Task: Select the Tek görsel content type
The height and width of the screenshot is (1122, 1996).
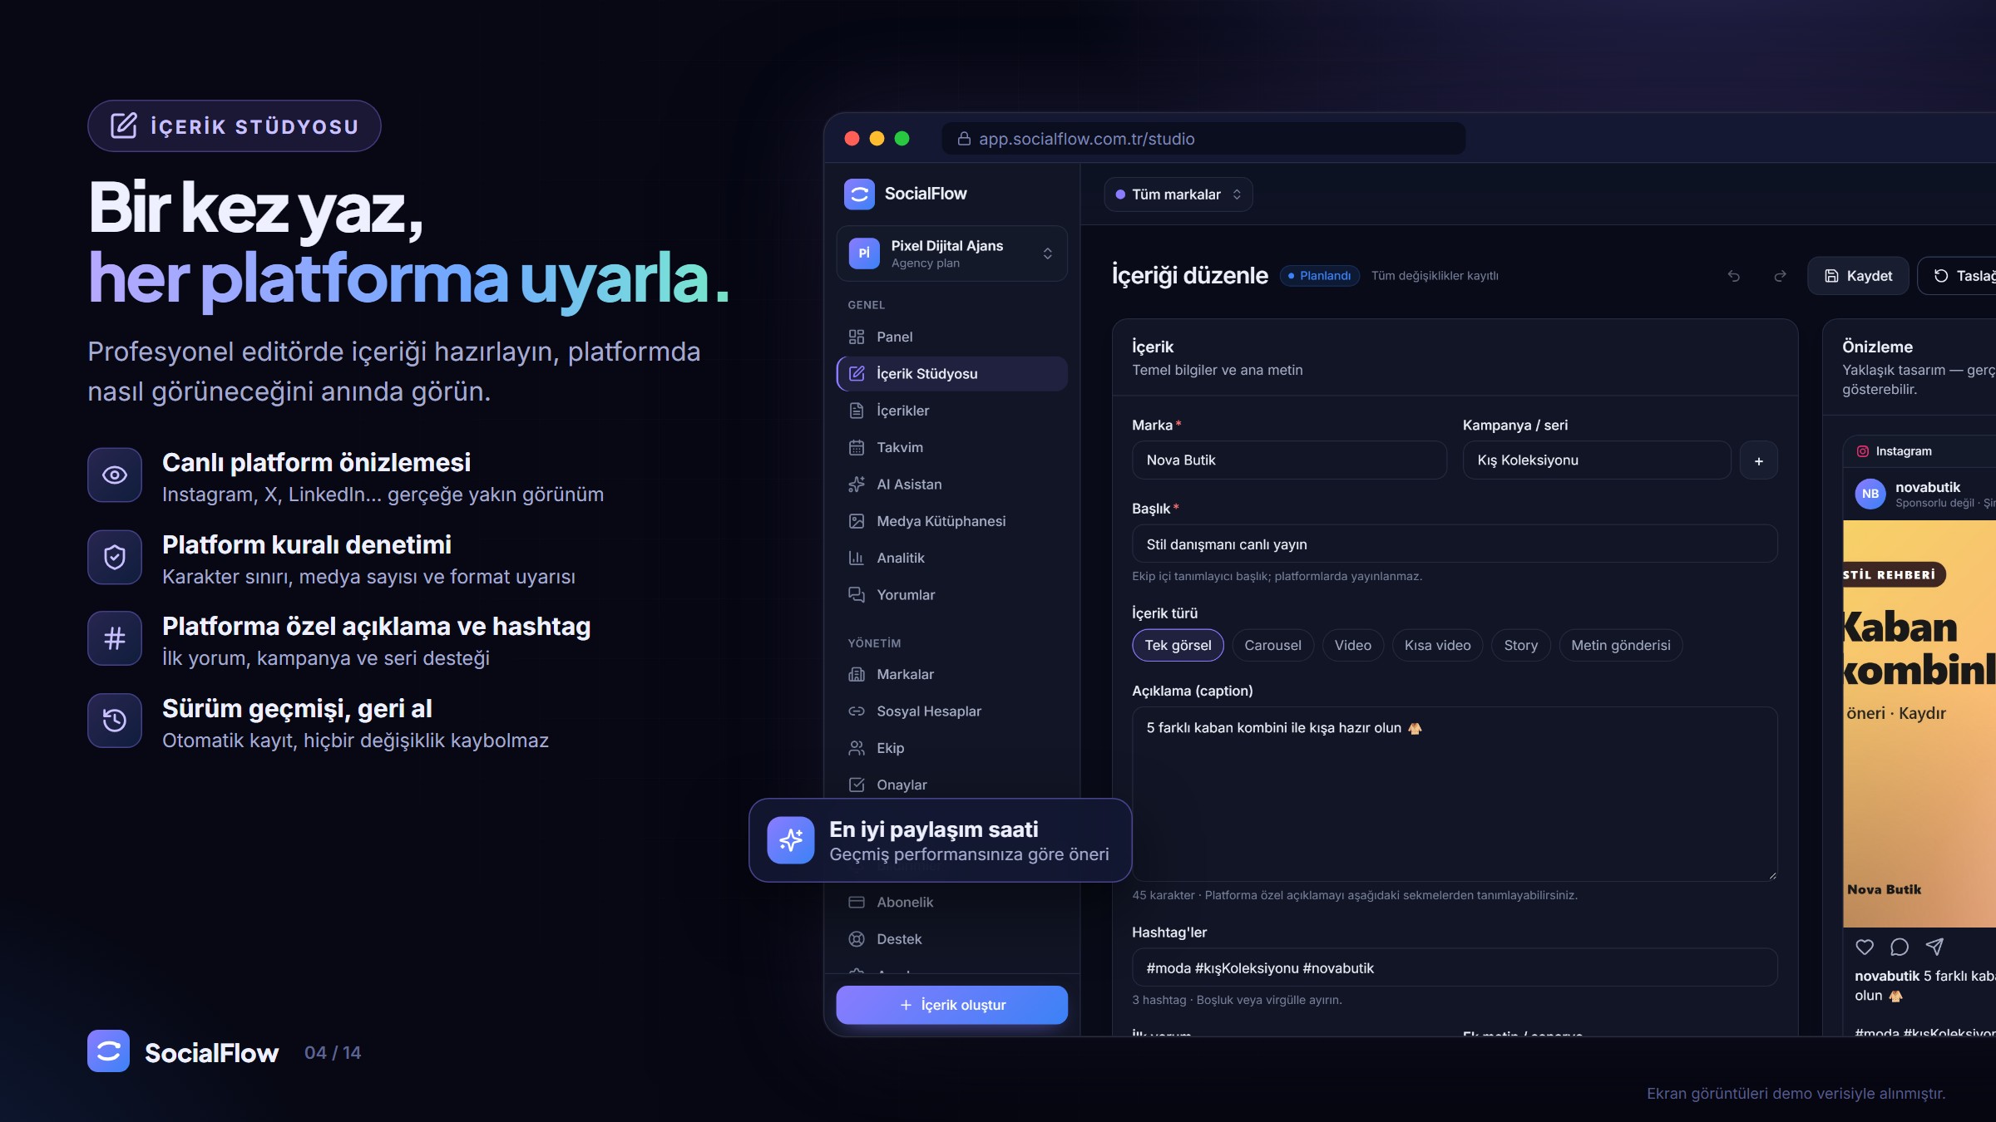Action: (x=1178, y=646)
